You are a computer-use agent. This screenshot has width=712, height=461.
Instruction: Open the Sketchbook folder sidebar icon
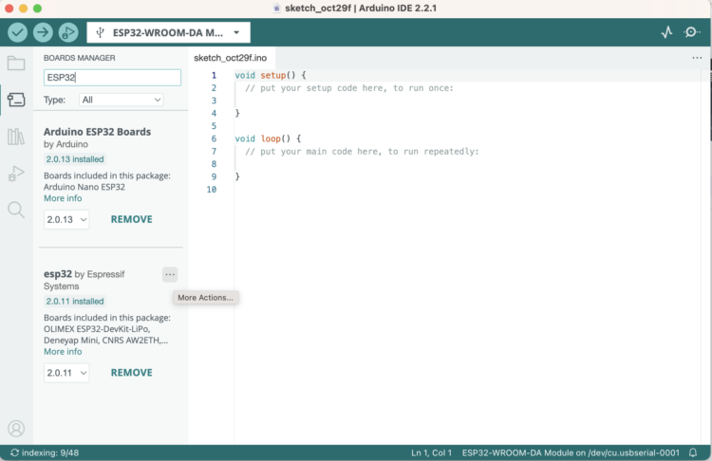16,64
